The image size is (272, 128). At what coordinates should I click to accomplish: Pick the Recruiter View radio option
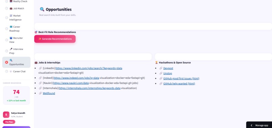[6, 40]
